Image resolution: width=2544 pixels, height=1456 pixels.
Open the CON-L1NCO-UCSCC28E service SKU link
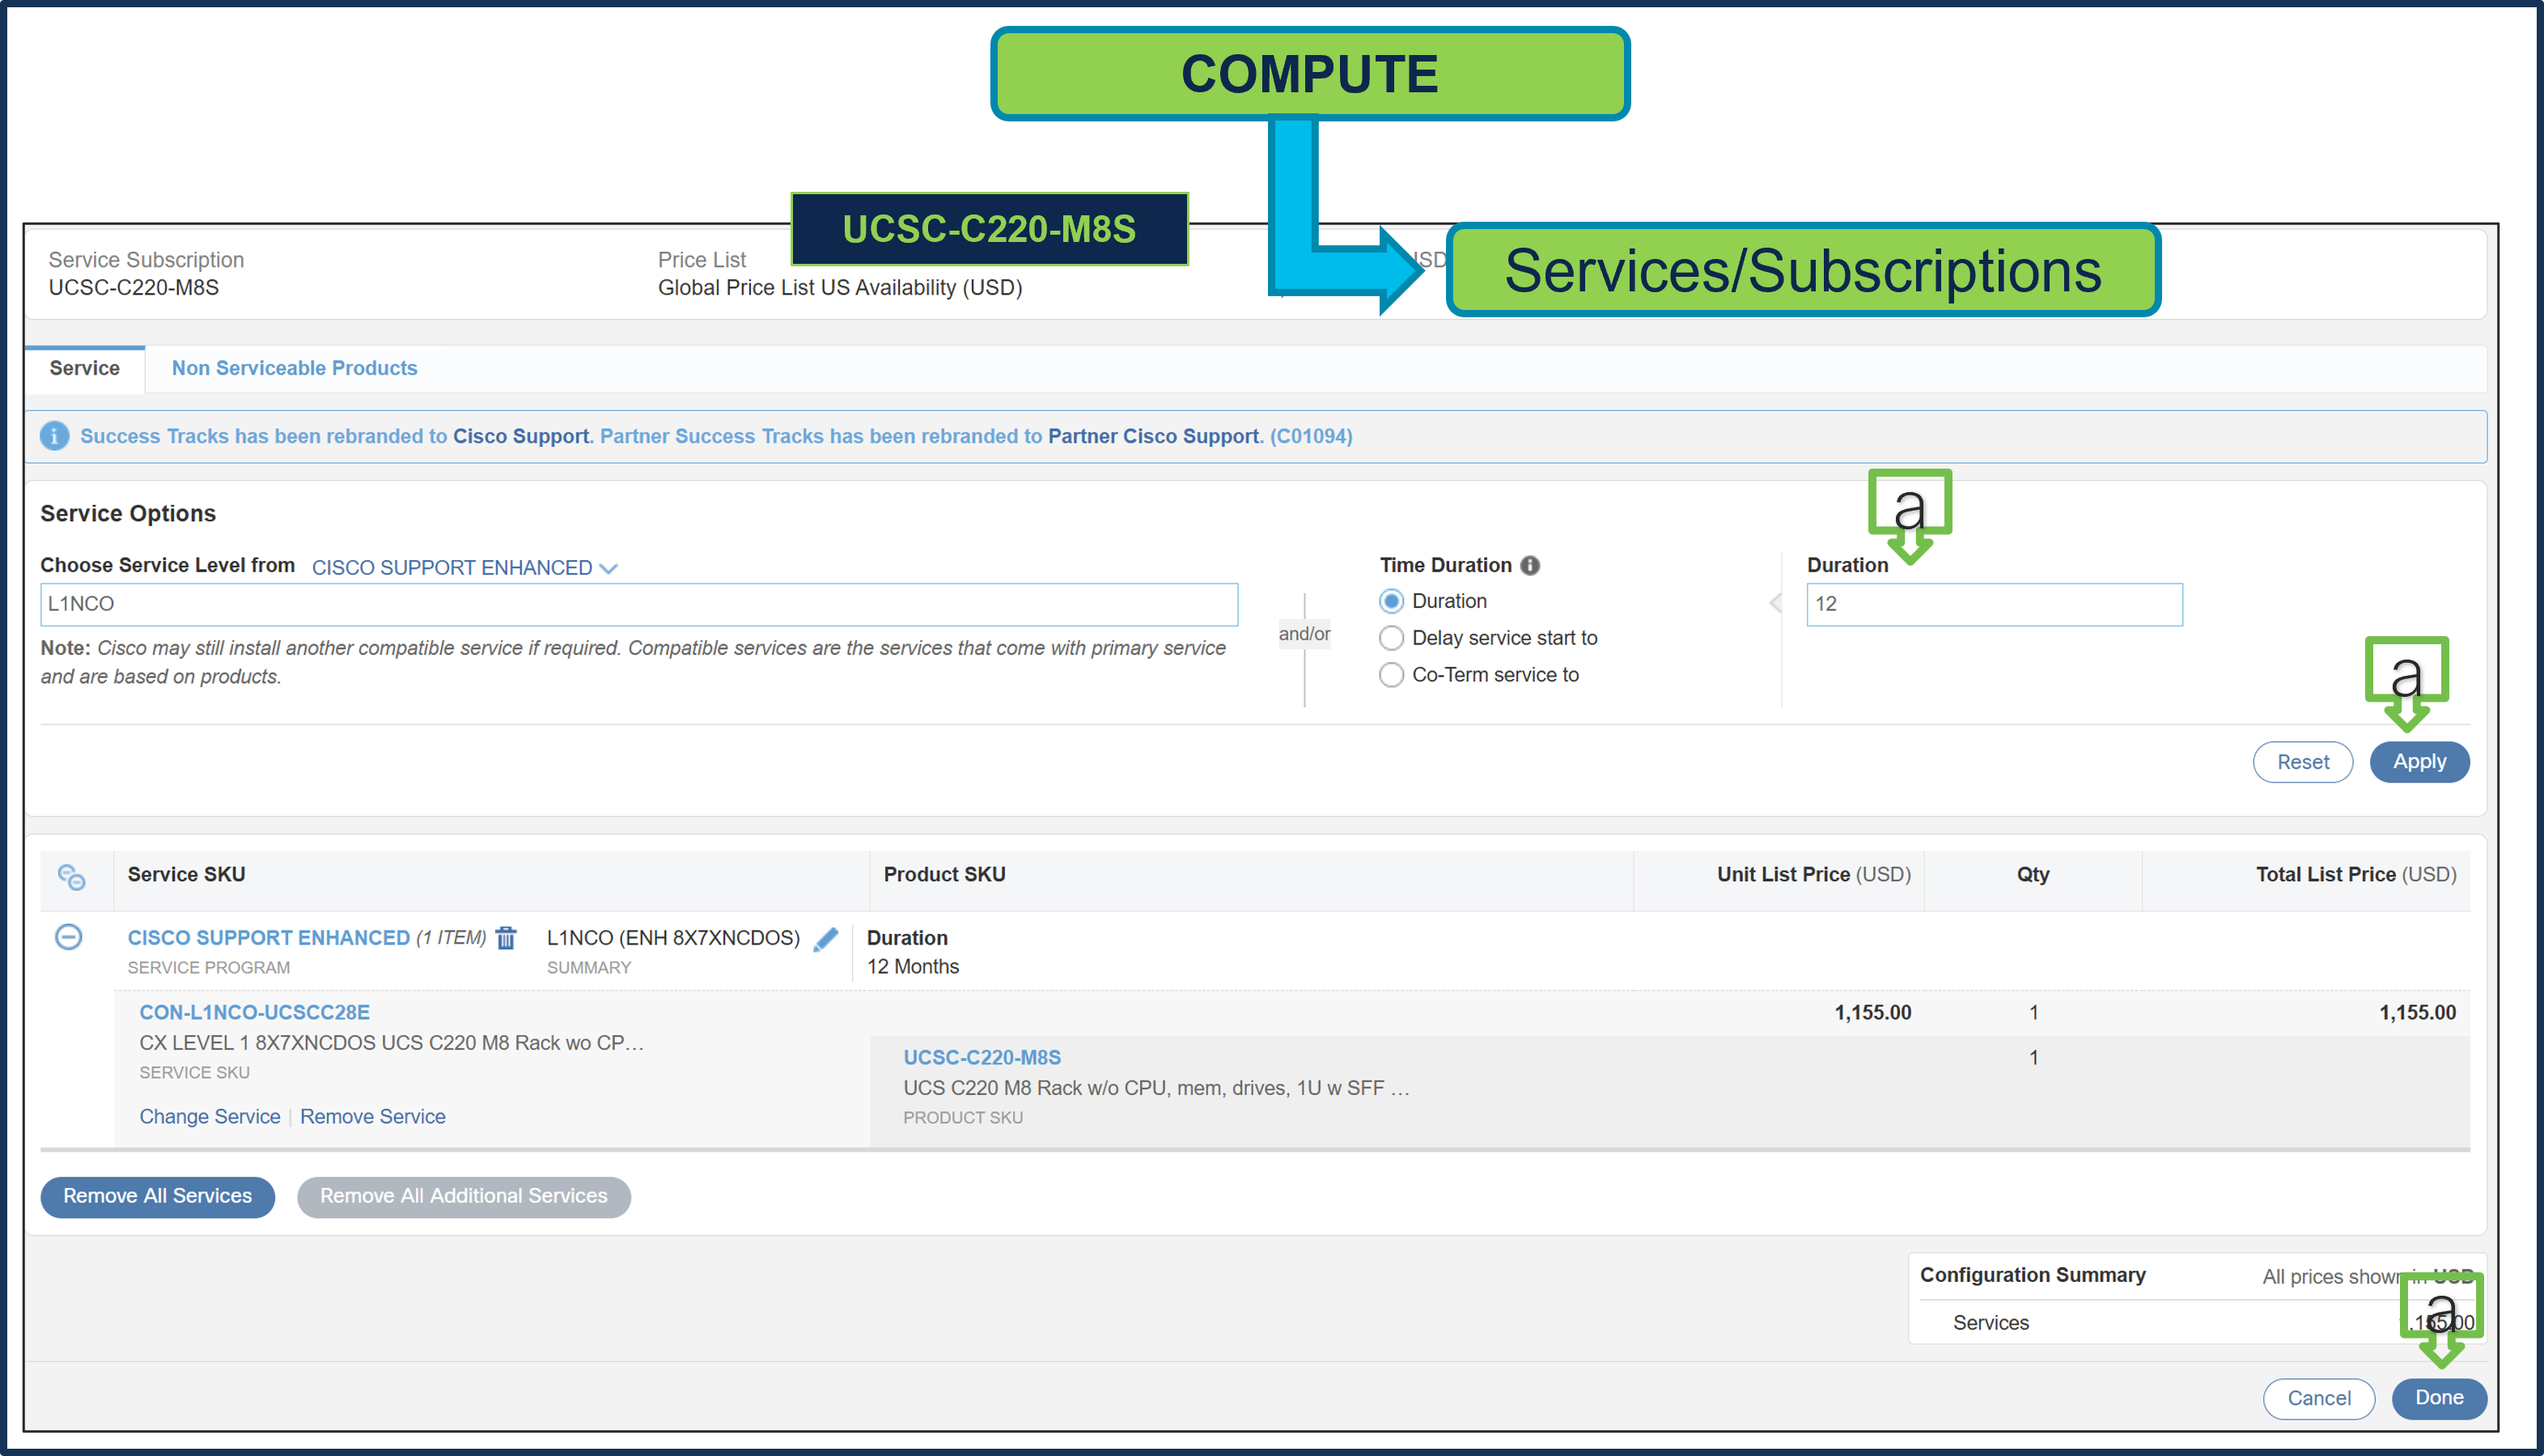coord(254,1012)
